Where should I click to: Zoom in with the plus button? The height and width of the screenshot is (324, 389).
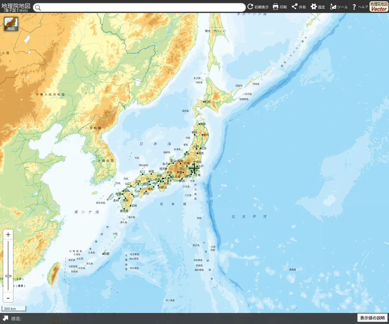coord(8,235)
